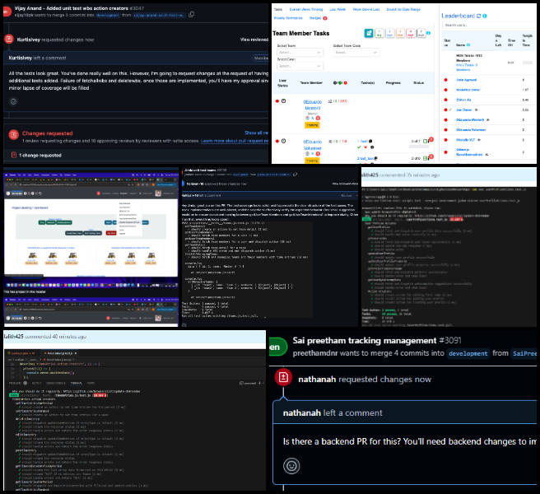Image resolution: width=540 pixels, height=494 pixels.
Task: Open emoji reaction picker under nathanah's comment
Action: pyautogui.click(x=291, y=466)
